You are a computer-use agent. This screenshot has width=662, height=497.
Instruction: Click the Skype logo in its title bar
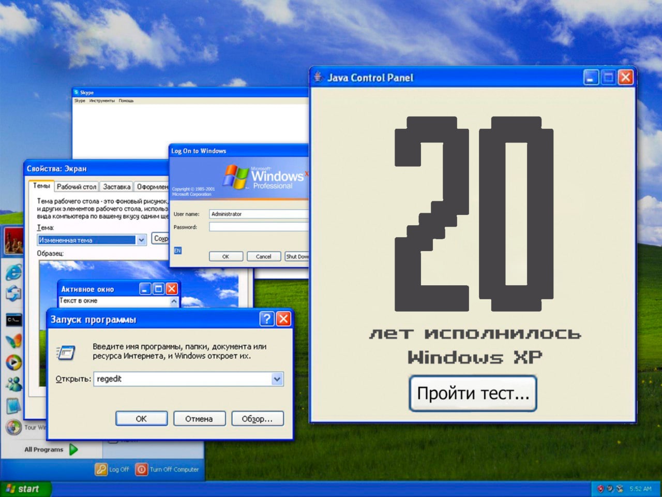click(x=76, y=92)
